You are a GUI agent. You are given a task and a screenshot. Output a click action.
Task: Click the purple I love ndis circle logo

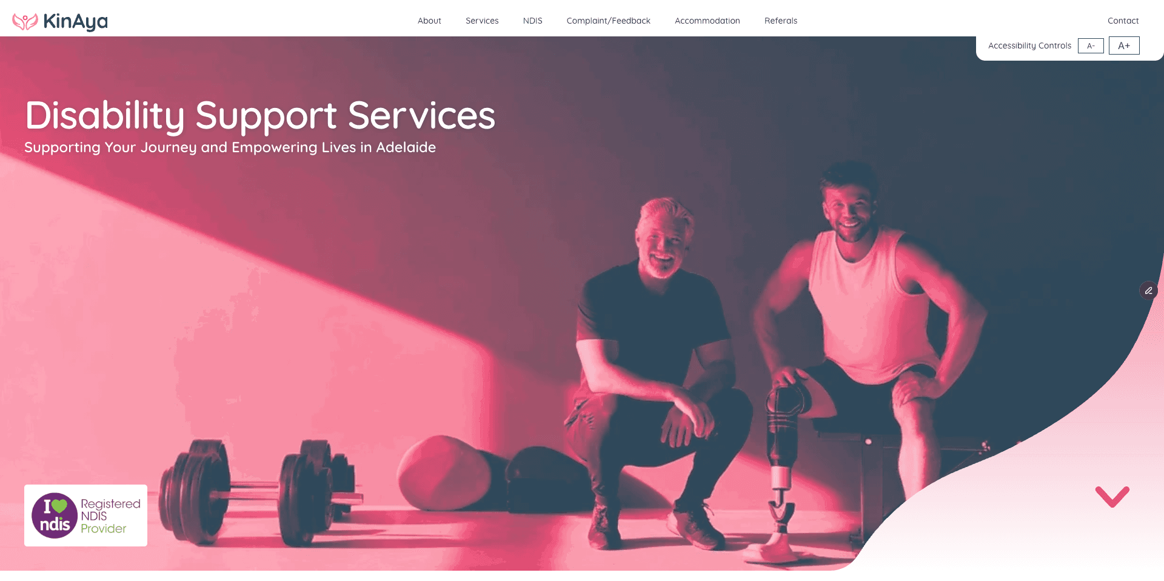point(55,516)
